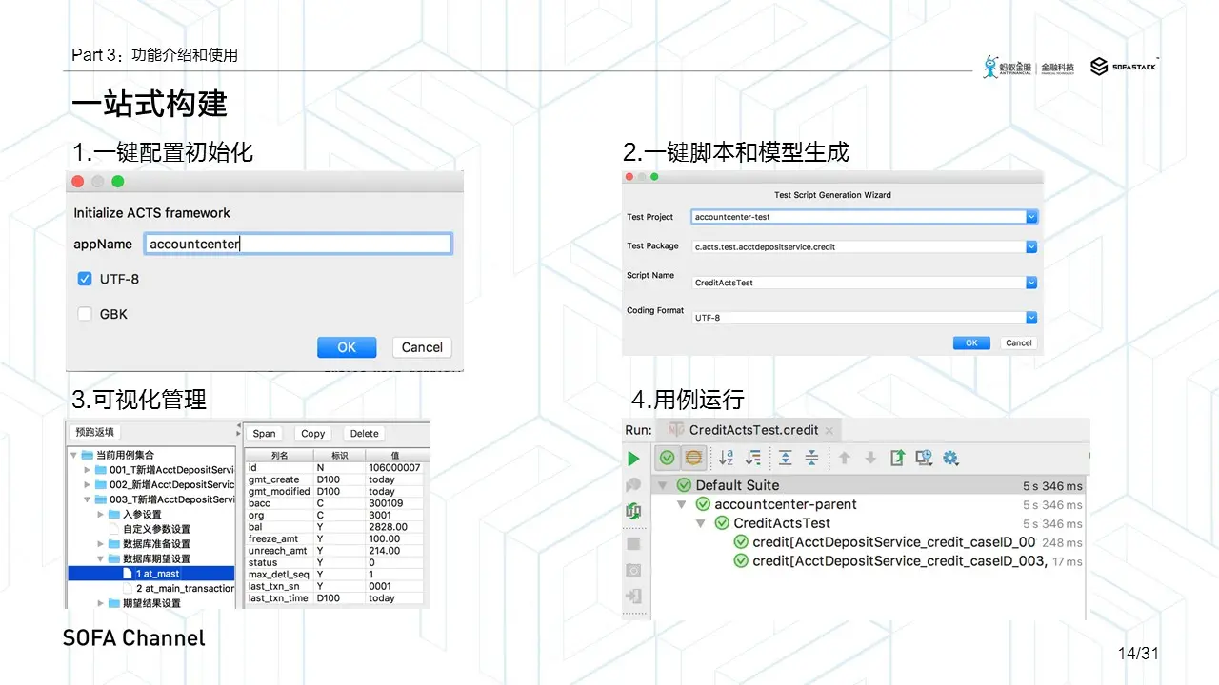The height and width of the screenshot is (685, 1219).
Task: Go to previous failed test arrow
Action: [x=844, y=458]
